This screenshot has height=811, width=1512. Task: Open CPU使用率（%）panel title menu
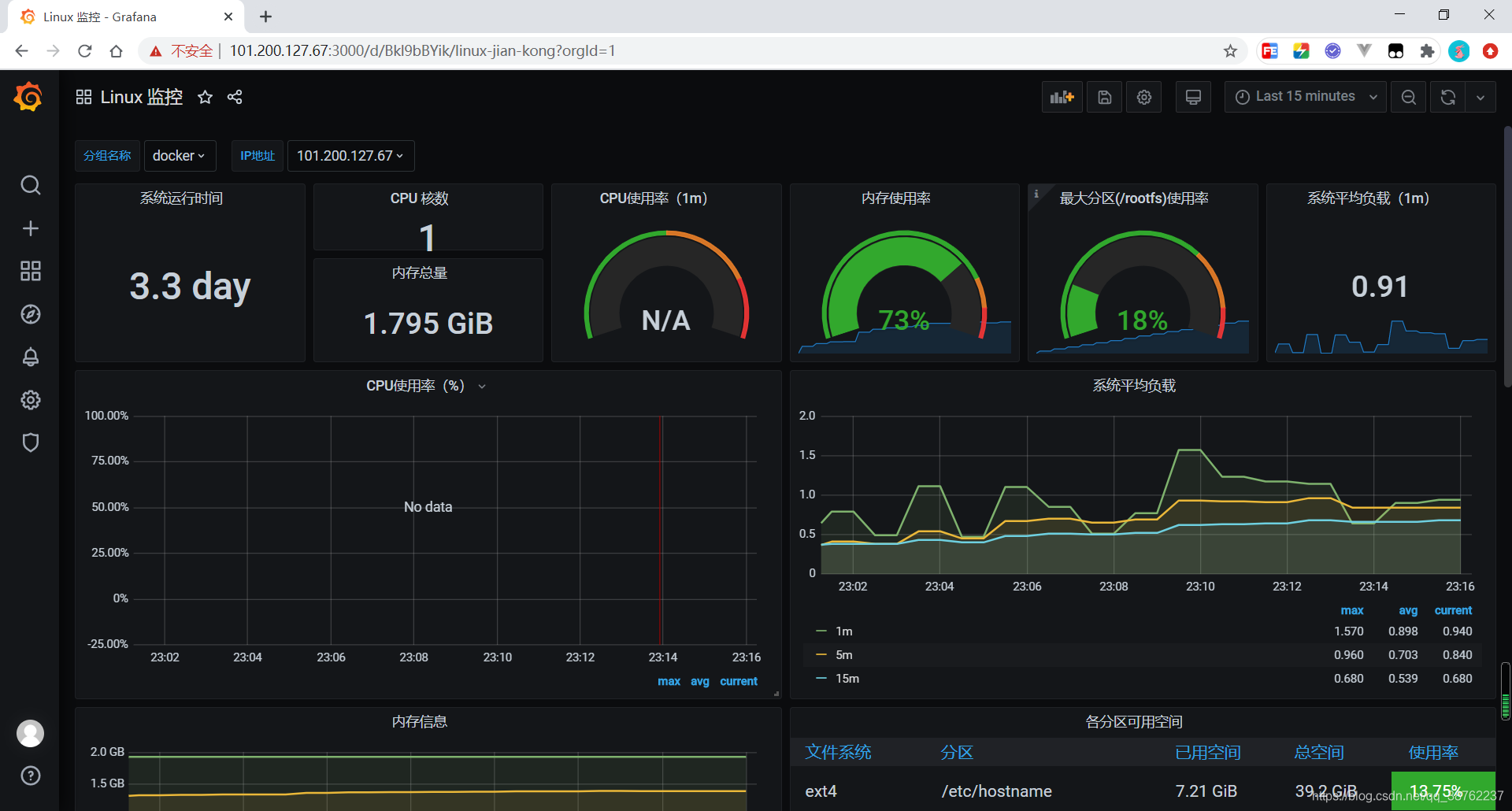(x=426, y=386)
